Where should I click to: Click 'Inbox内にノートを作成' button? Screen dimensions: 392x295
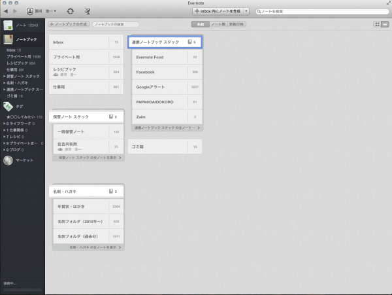(x=218, y=11)
